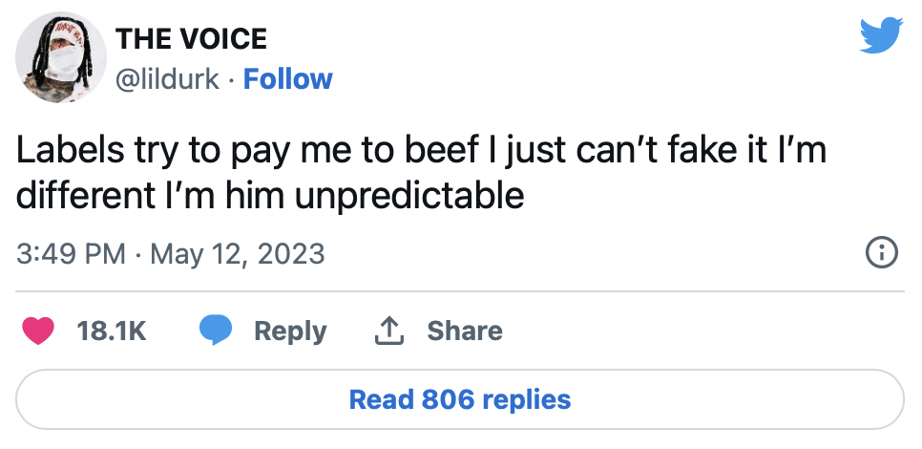922x449 pixels.
Task: Click the Twitter bird logo
Action: coord(881,37)
